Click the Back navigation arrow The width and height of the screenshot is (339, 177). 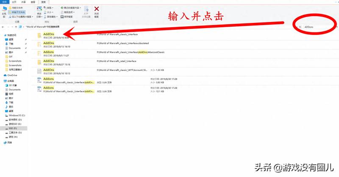(3, 27)
